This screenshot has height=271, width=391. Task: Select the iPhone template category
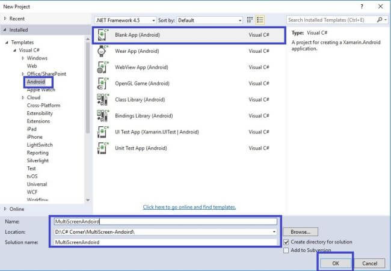click(35, 137)
